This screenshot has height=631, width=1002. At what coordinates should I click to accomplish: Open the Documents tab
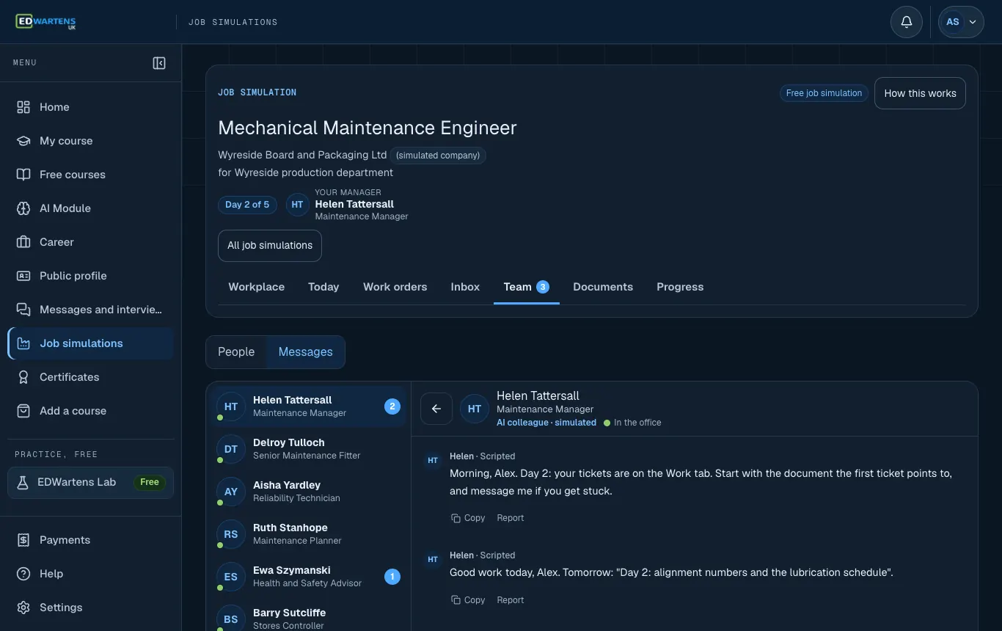click(603, 287)
